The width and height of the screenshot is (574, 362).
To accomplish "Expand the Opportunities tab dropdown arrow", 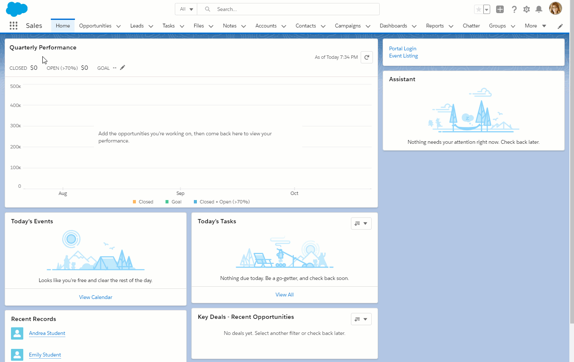I will coord(119,26).
